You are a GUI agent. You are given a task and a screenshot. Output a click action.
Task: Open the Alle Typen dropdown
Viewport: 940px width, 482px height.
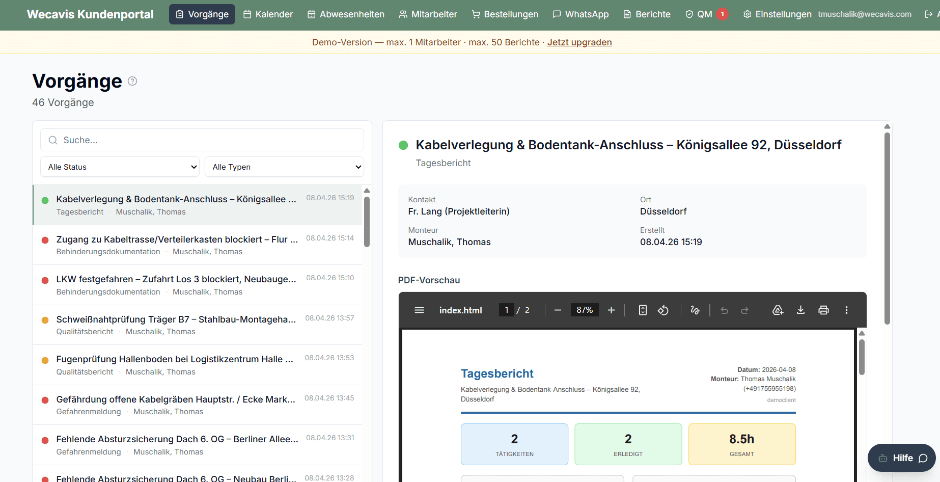click(284, 167)
